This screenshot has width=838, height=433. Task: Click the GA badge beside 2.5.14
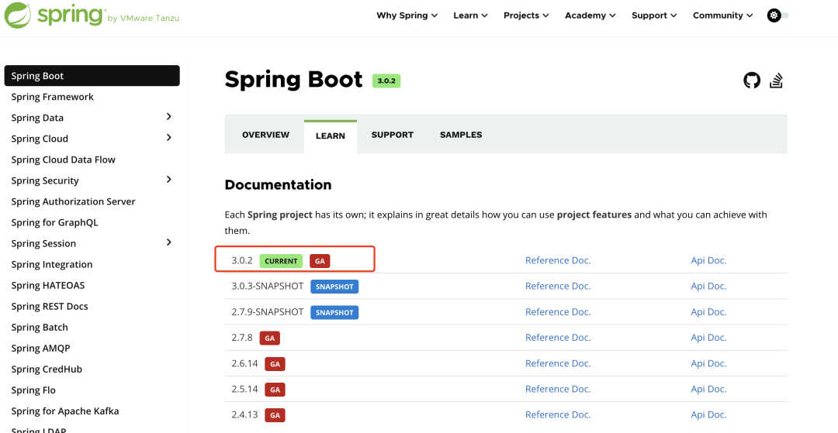(275, 390)
